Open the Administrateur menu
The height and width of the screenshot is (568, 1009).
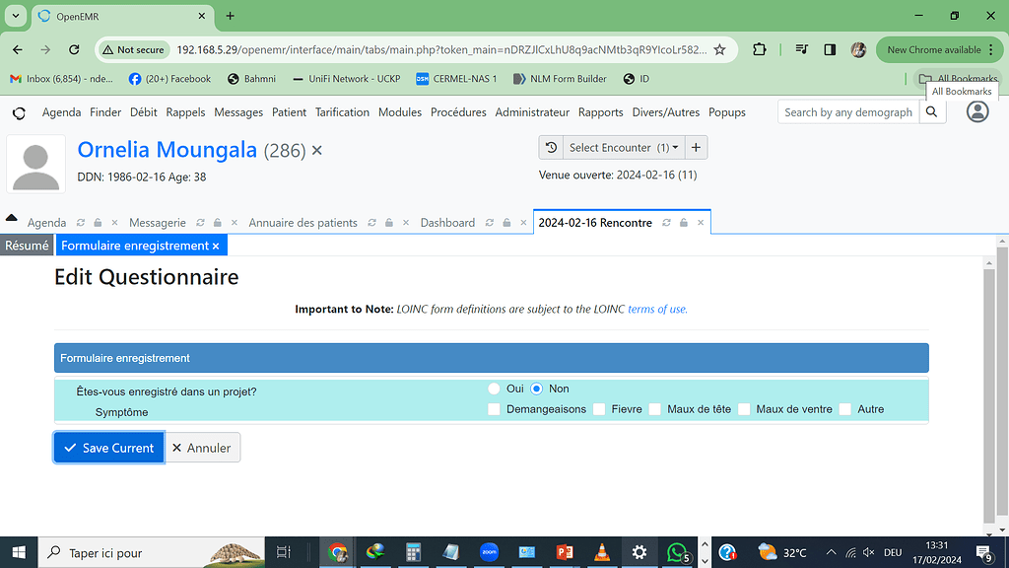(x=532, y=112)
